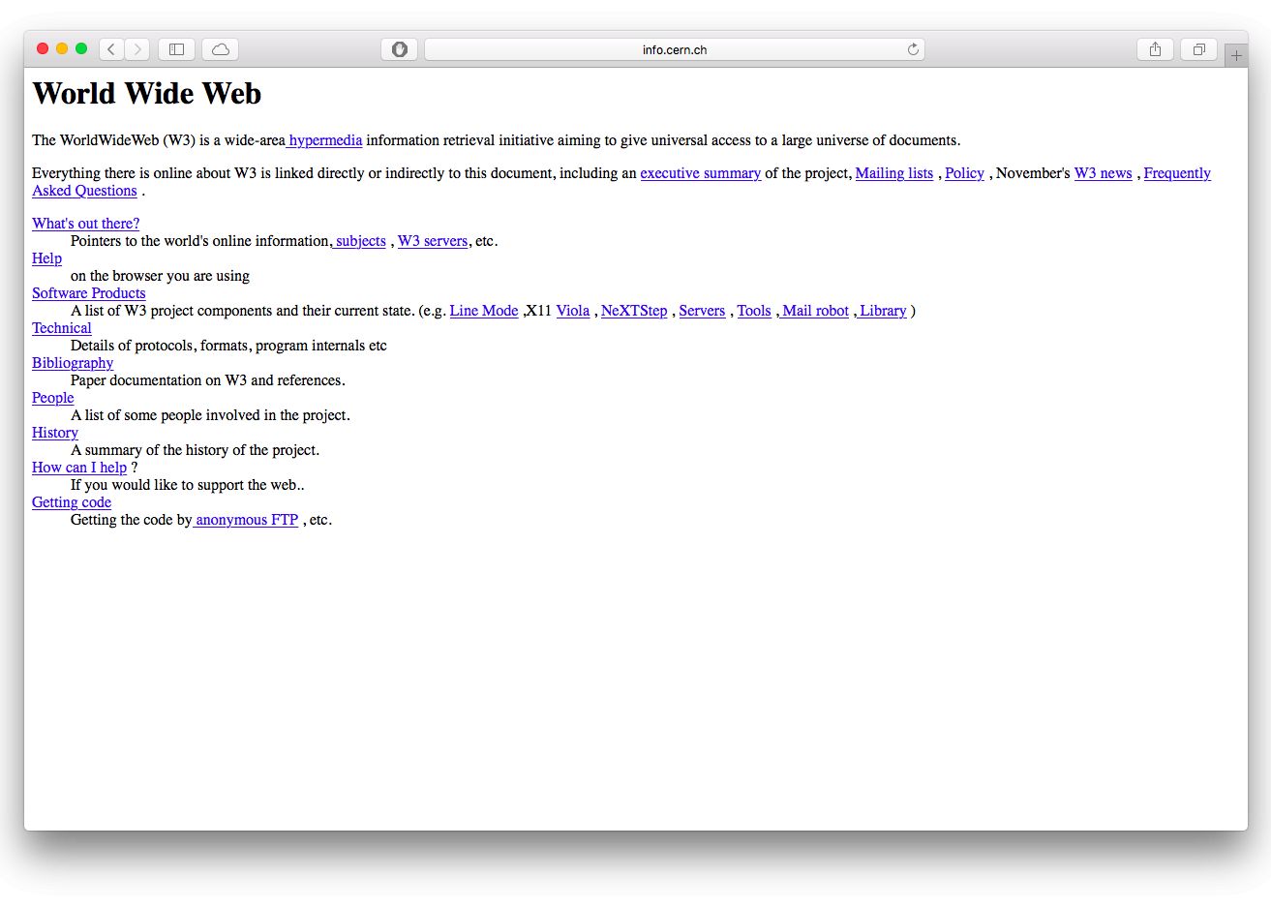
Task: Open a new tab with the plus button
Action: (1236, 55)
